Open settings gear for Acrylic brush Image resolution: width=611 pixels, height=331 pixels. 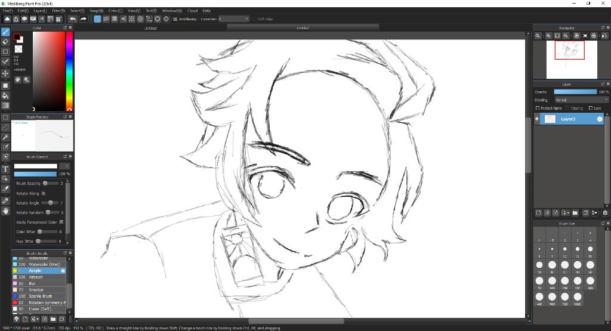point(63,271)
